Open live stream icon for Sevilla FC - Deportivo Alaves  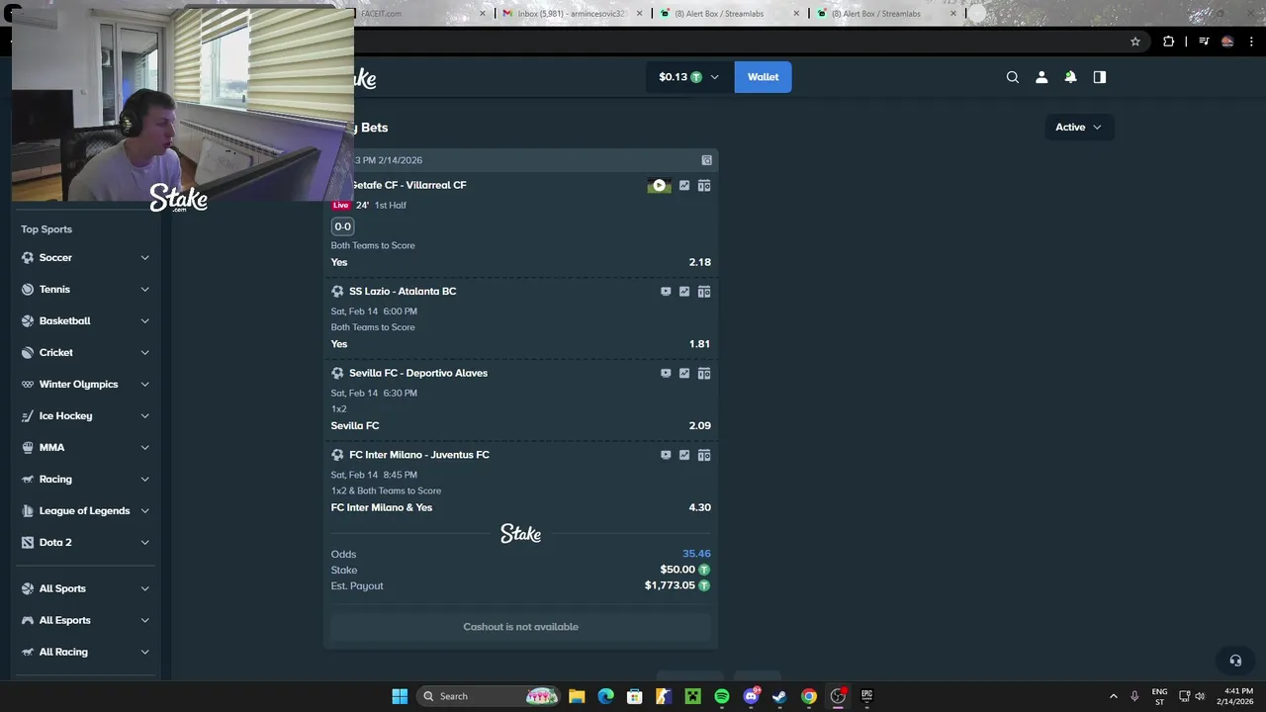(x=666, y=374)
